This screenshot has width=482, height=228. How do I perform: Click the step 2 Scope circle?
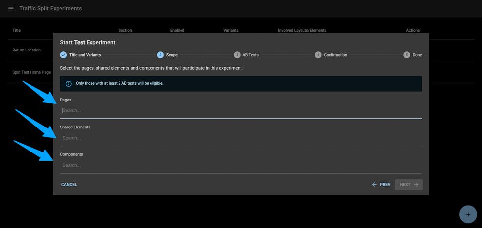click(x=160, y=55)
